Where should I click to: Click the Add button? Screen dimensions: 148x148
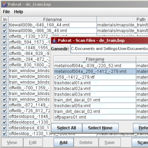tap(64, 142)
